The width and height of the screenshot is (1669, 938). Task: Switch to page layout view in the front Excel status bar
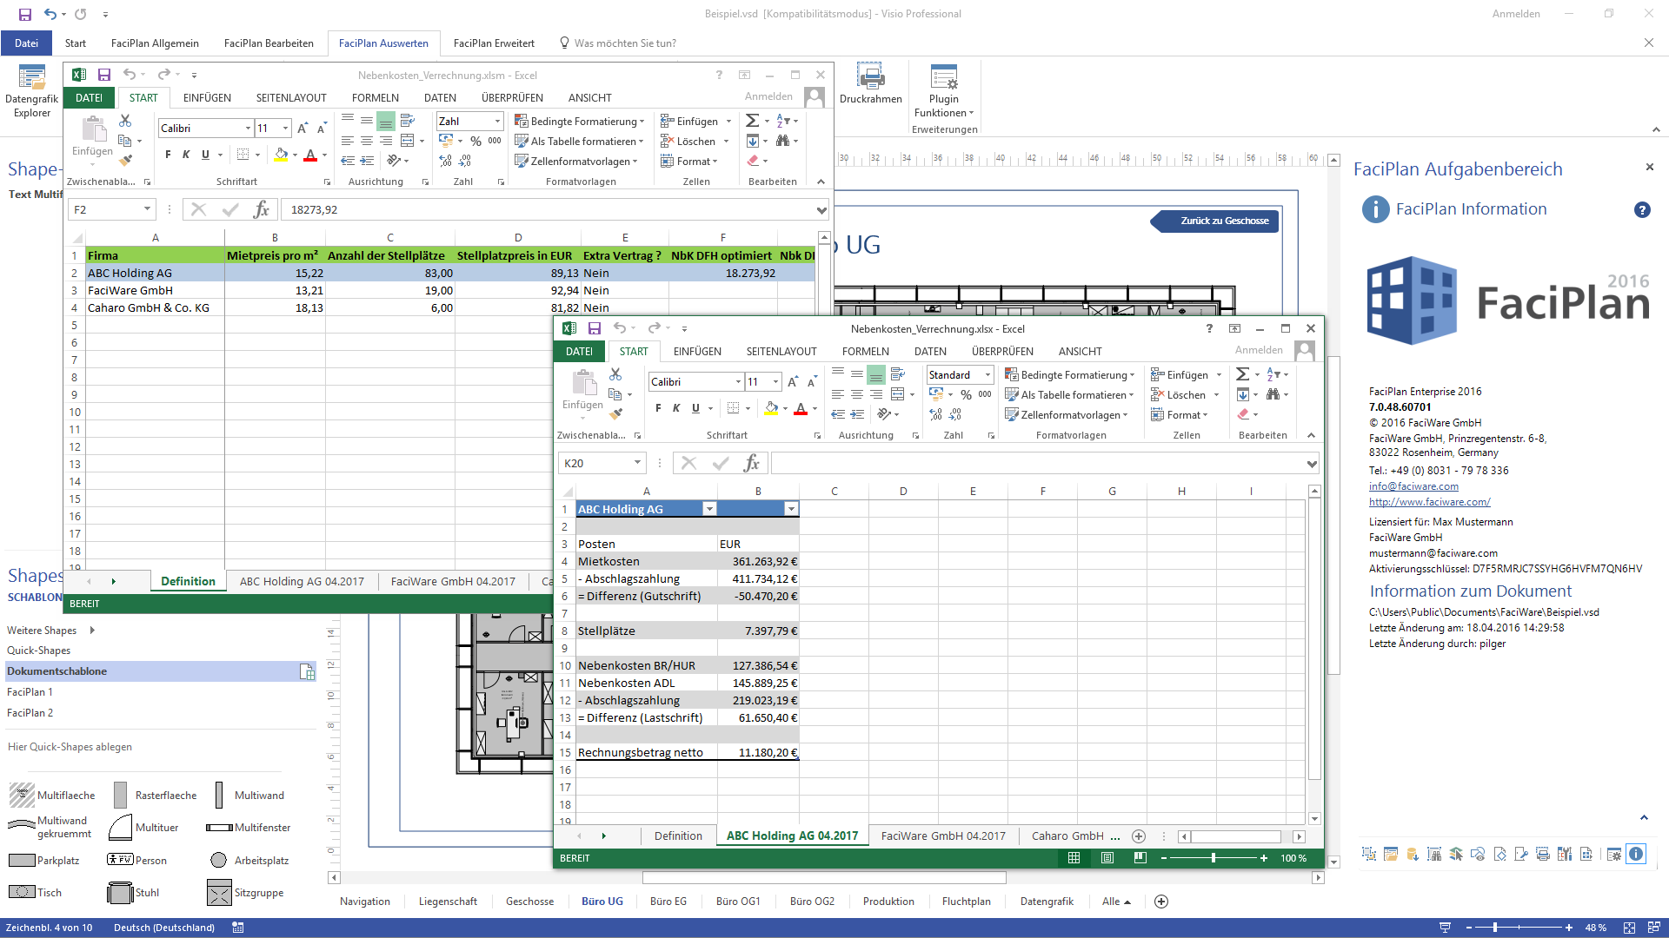click(1107, 858)
